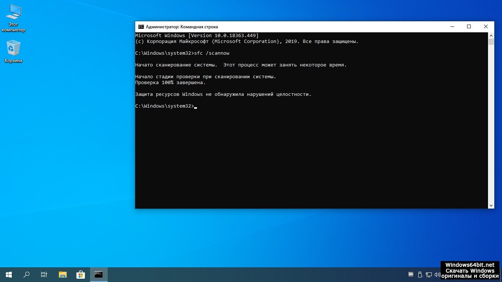
Task: Open the cmd system menu icon in title bar
Action: coord(141,27)
